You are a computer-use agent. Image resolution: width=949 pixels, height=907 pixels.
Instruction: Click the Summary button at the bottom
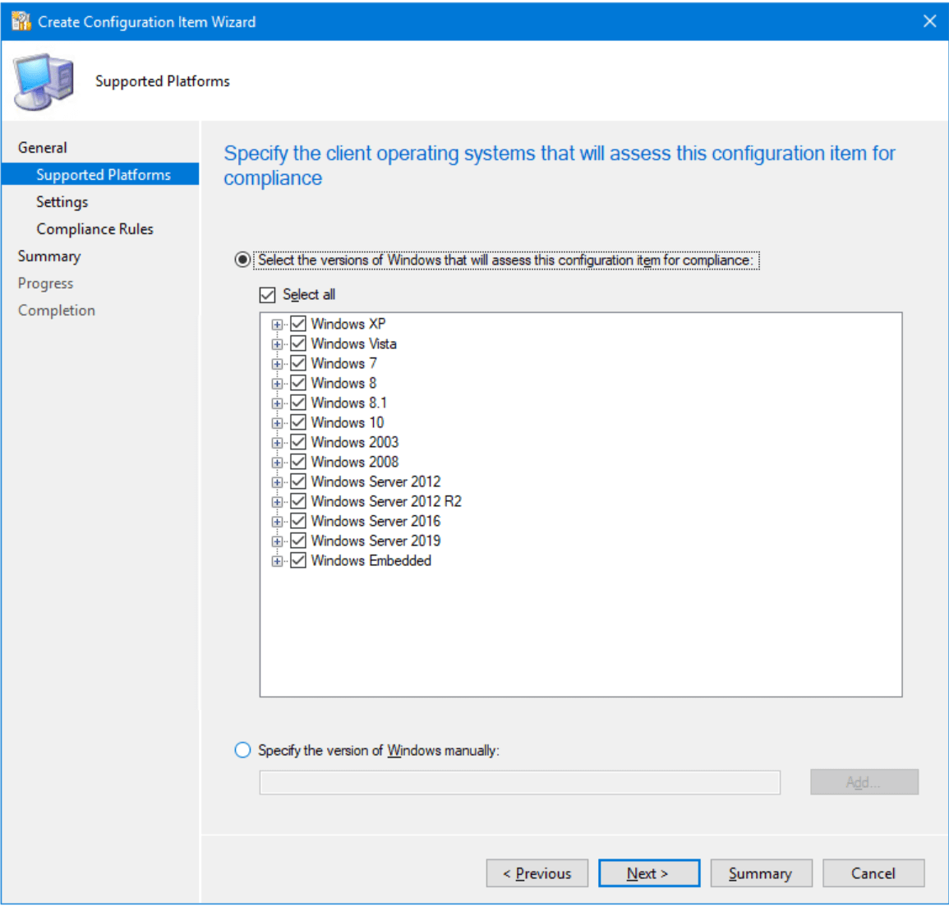[x=761, y=873]
